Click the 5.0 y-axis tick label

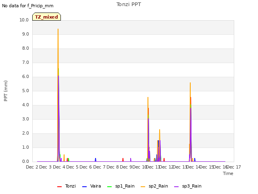pos(25,91)
